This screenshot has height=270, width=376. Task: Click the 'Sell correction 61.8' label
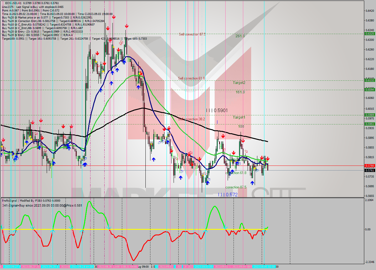coord(192,78)
